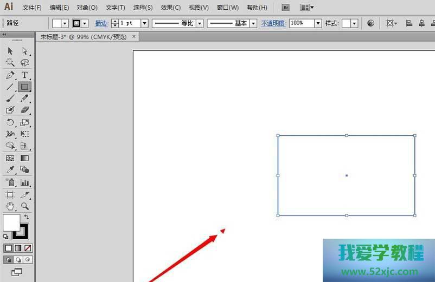This screenshot has height=282, width=435.
Task: Set paint to None (red slash box)
Action: [x=28, y=248]
